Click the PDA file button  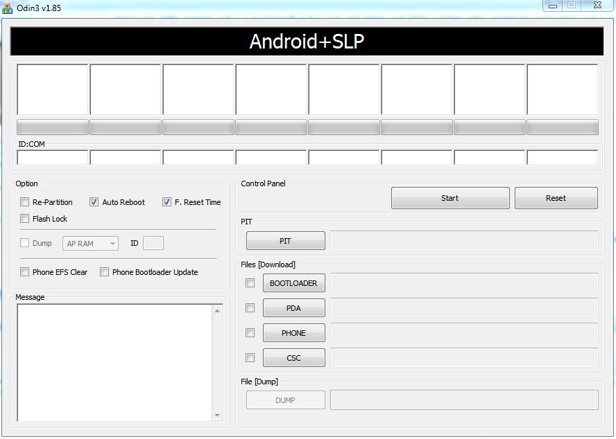click(x=294, y=308)
